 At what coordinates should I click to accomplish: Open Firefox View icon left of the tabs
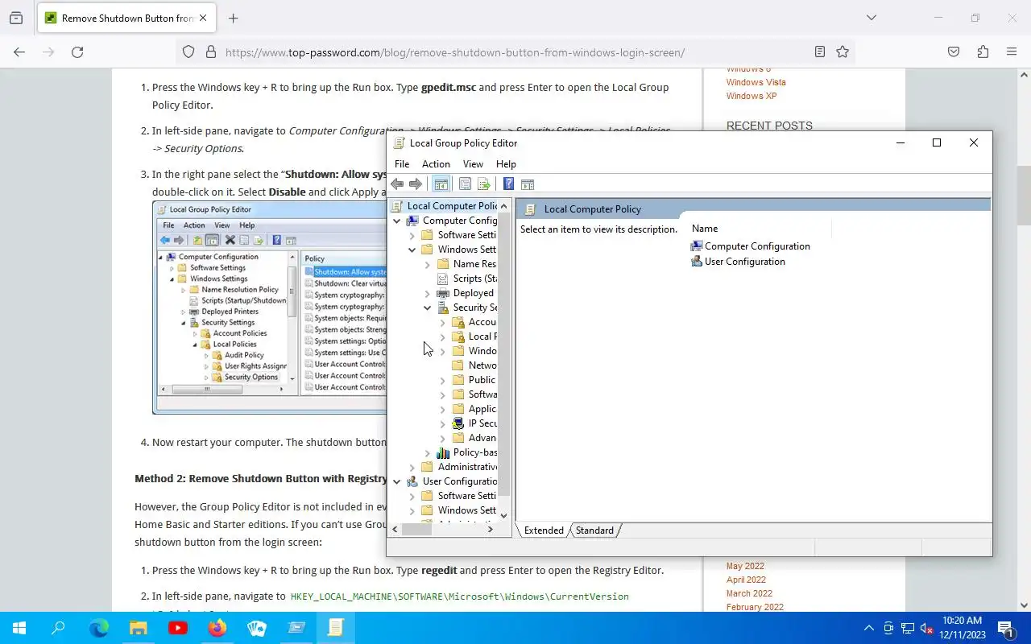16,18
